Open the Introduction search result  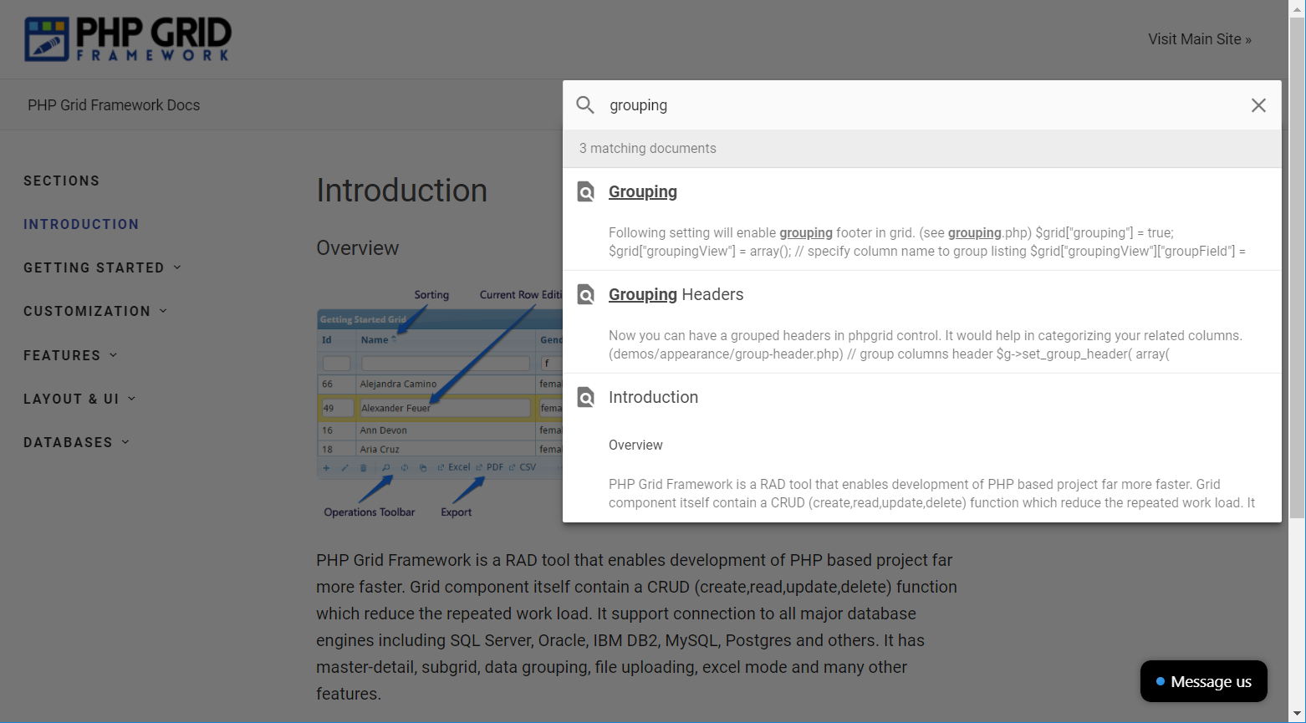pyautogui.click(x=653, y=398)
